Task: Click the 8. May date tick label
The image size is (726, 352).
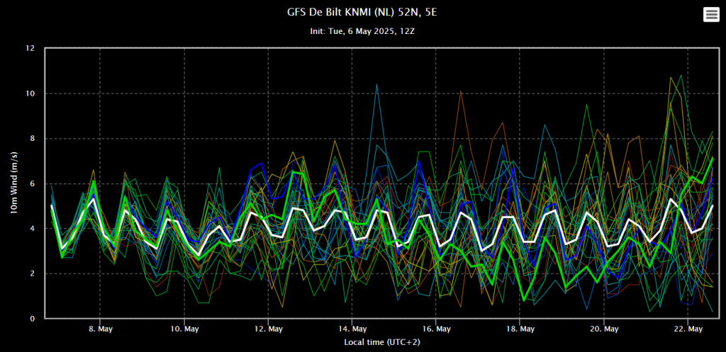Action: point(101,329)
